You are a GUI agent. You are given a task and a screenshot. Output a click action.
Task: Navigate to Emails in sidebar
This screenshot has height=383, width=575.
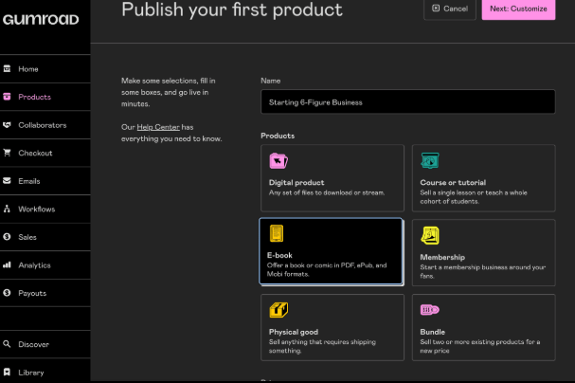point(45,180)
